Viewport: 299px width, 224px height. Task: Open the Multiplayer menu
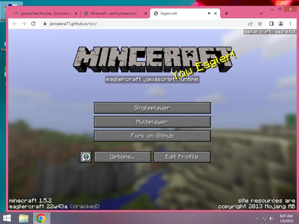pyautogui.click(x=152, y=122)
